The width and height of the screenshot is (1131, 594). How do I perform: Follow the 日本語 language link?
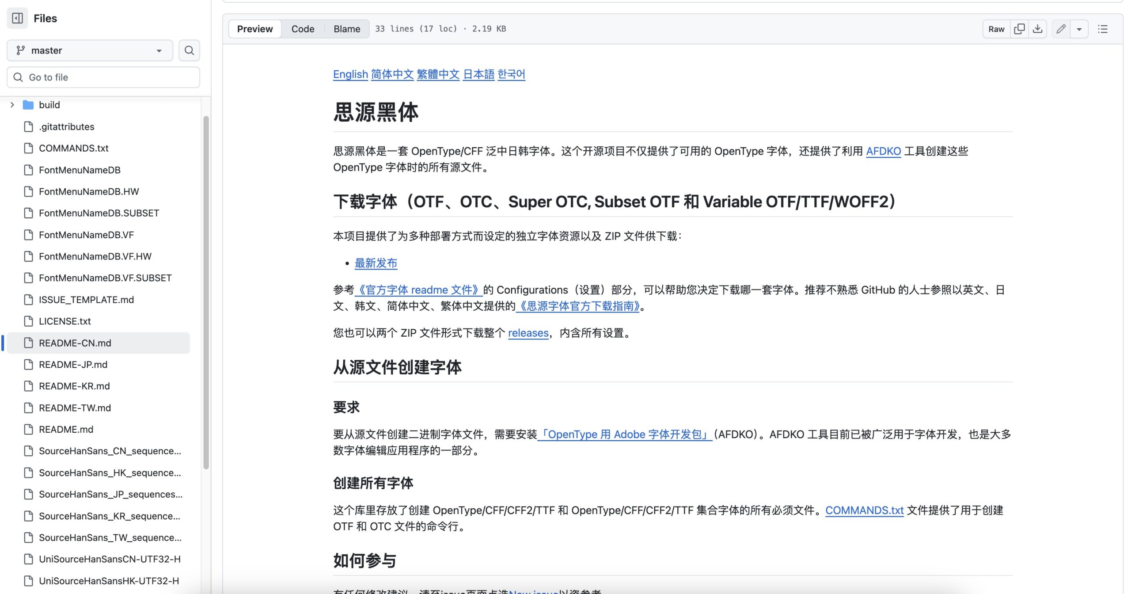(478, 74)
